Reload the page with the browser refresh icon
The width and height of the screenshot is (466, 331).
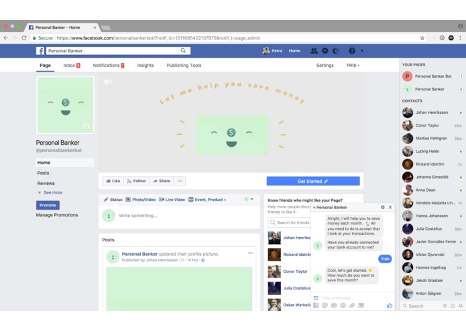tap(24, 38)
